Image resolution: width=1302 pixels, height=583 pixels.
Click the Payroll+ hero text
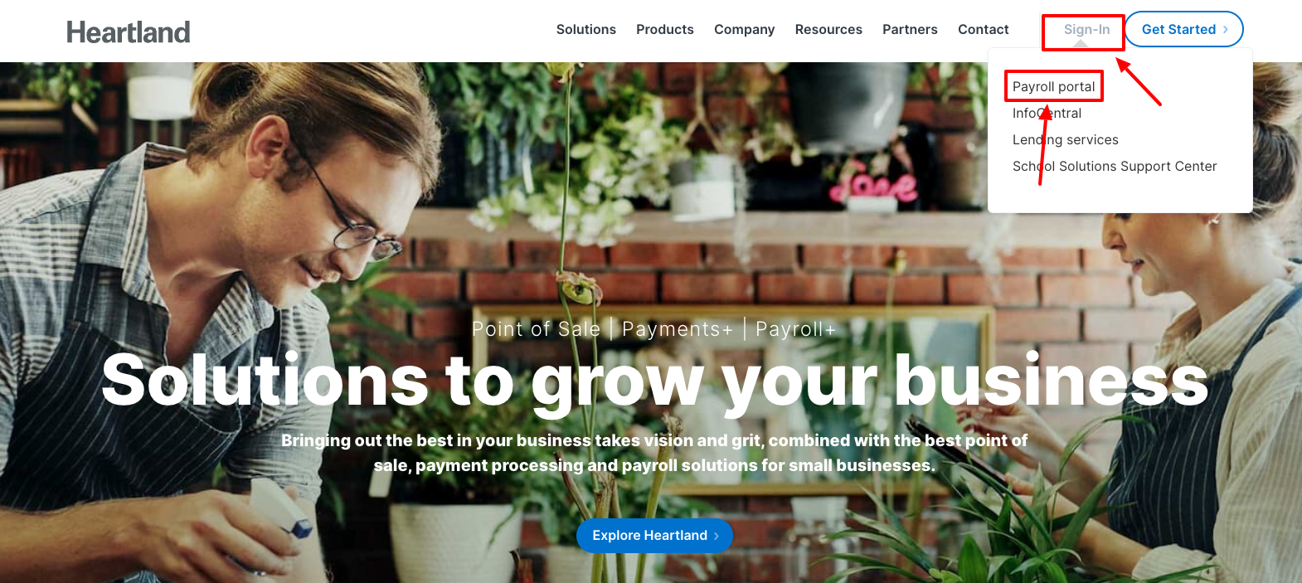coord(795,329)
